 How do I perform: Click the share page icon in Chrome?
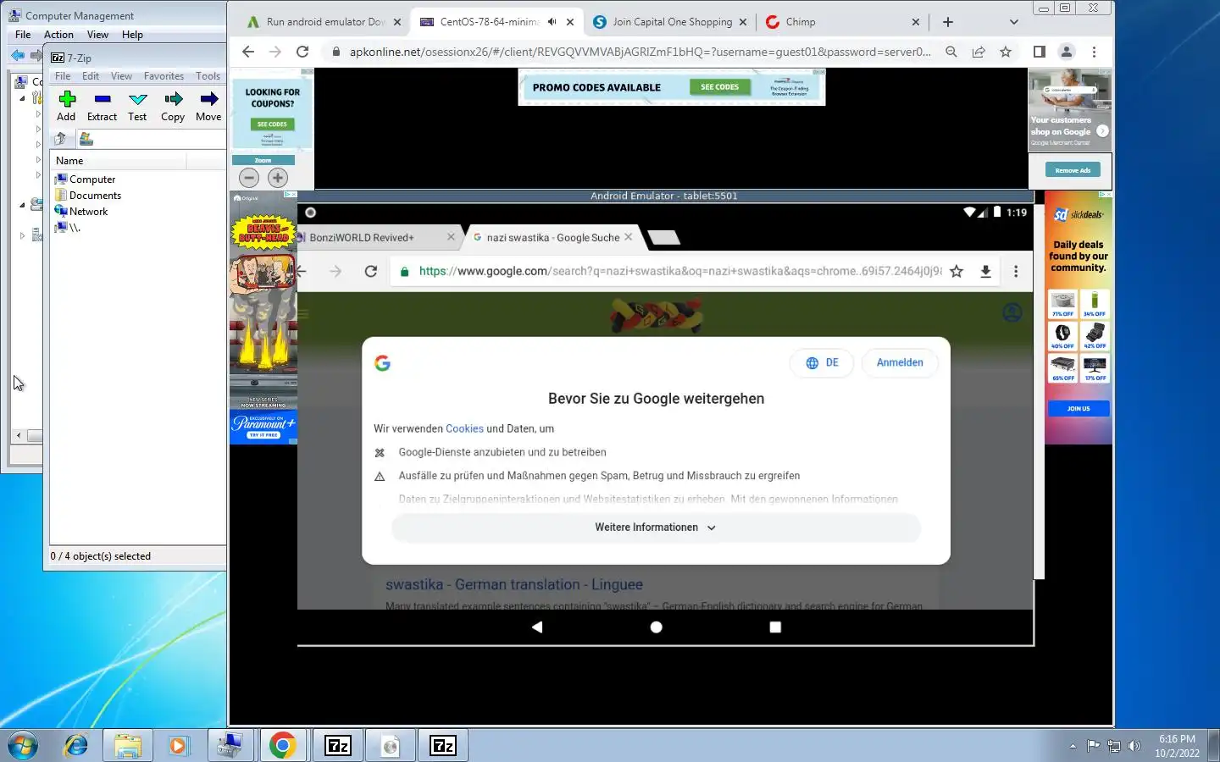(x=979, y=52)
